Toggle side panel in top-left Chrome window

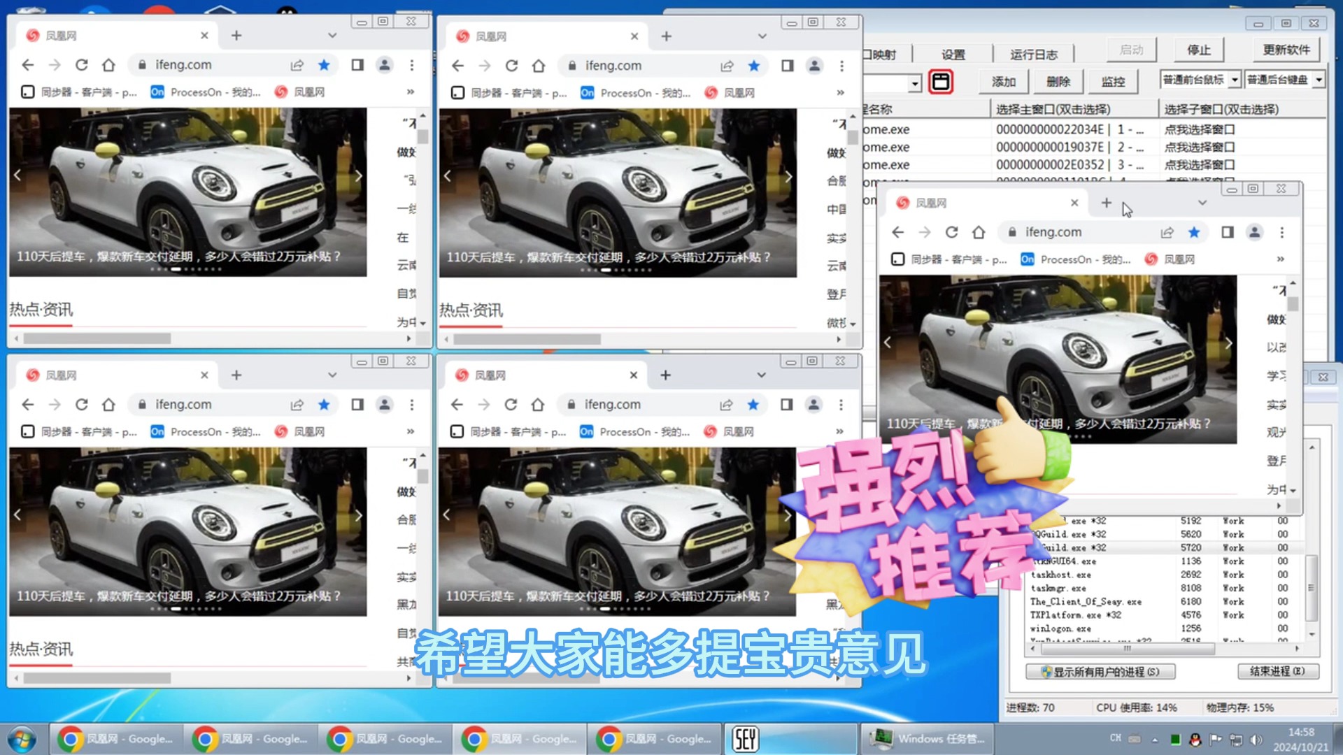[x=357, y=65]
